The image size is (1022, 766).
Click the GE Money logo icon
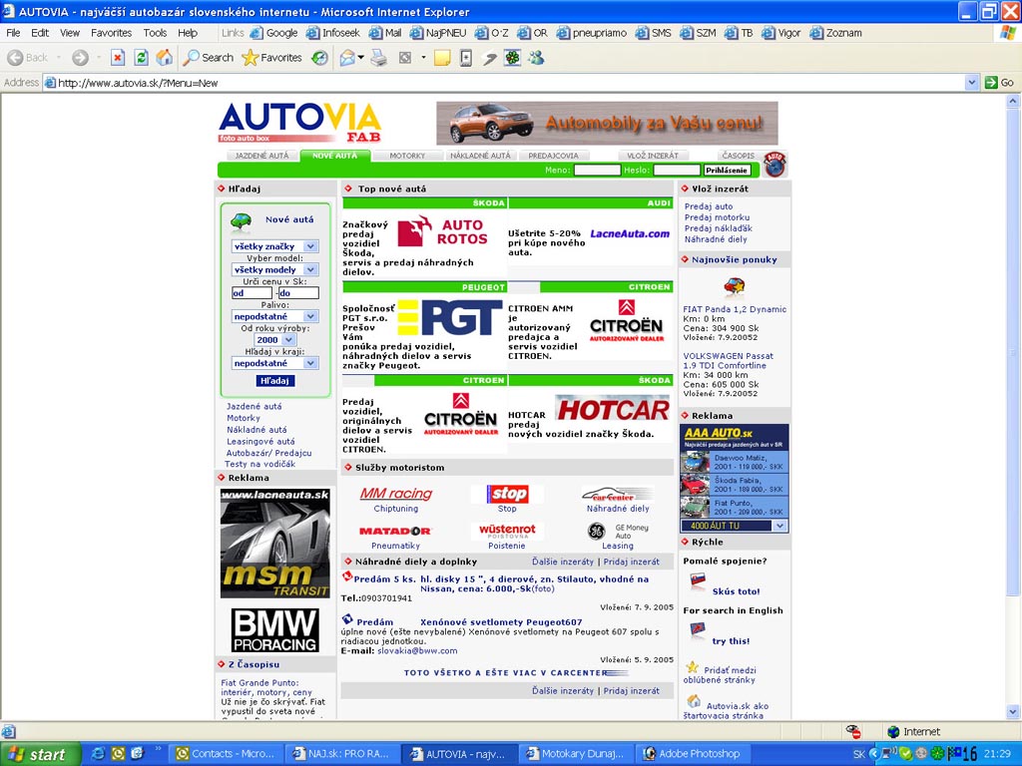point(596,532)
